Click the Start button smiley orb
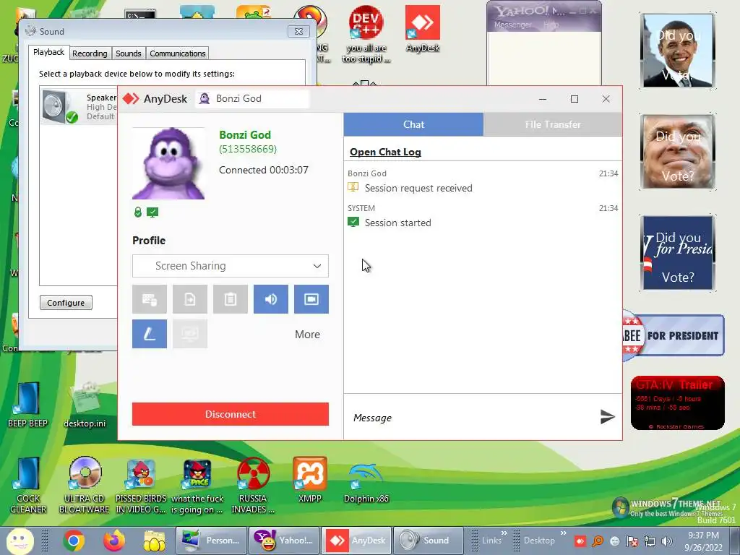Viewport: 740px width, 555px height. point(20,541)
